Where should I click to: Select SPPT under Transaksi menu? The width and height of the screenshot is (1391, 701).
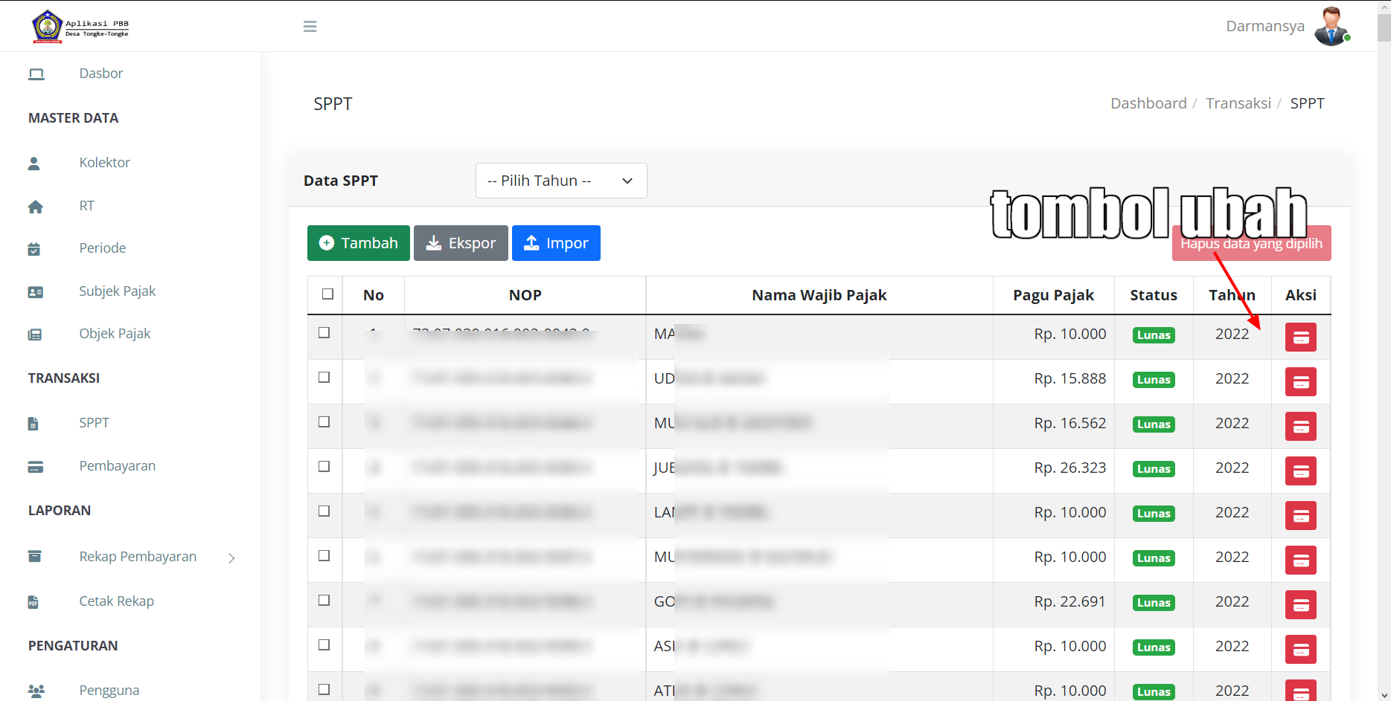point(94,422)
